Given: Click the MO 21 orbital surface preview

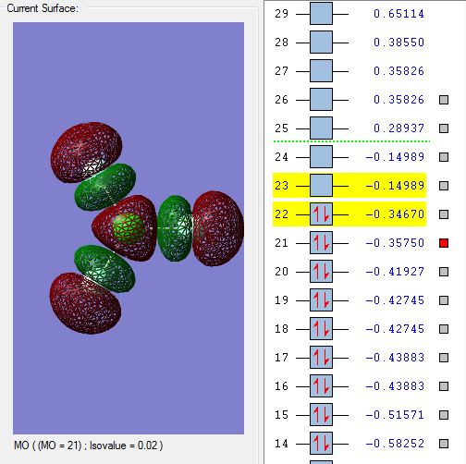Looking at the screenshot, I should [129, 228].
